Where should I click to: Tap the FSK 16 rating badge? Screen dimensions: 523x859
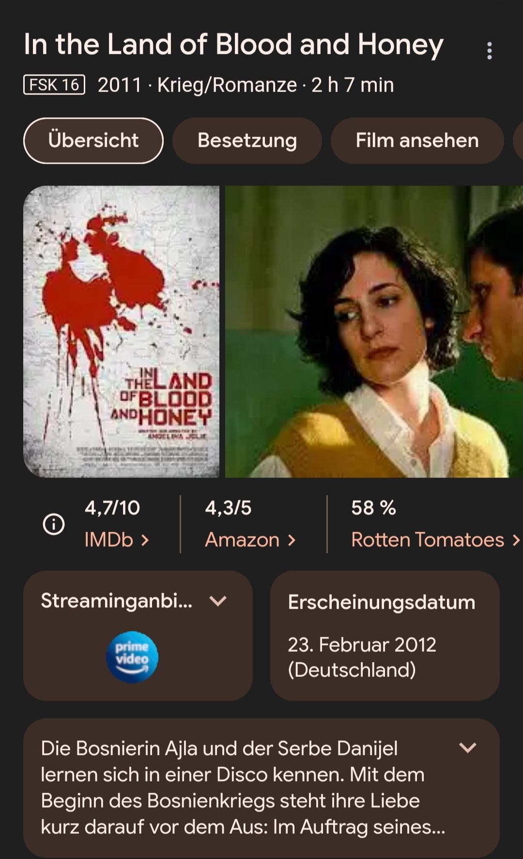pyautogui.click(x=54, y=85)
